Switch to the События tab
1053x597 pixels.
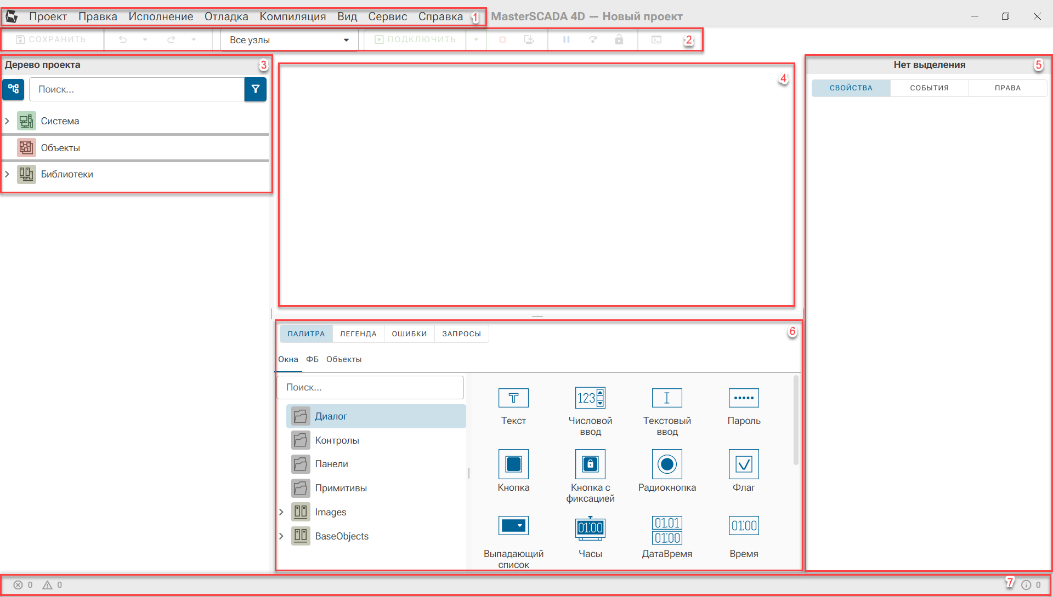(x=930, y=88)
